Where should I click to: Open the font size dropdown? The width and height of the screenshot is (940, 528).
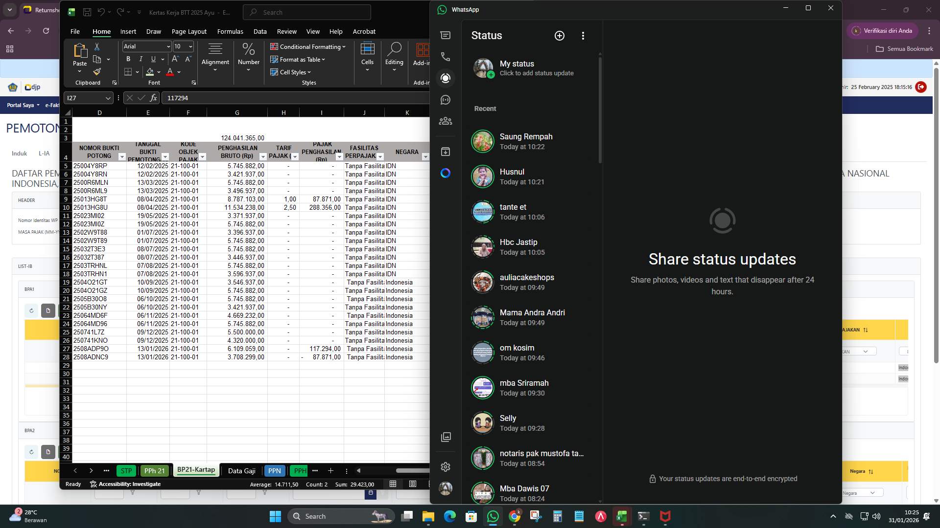[190, 46]
